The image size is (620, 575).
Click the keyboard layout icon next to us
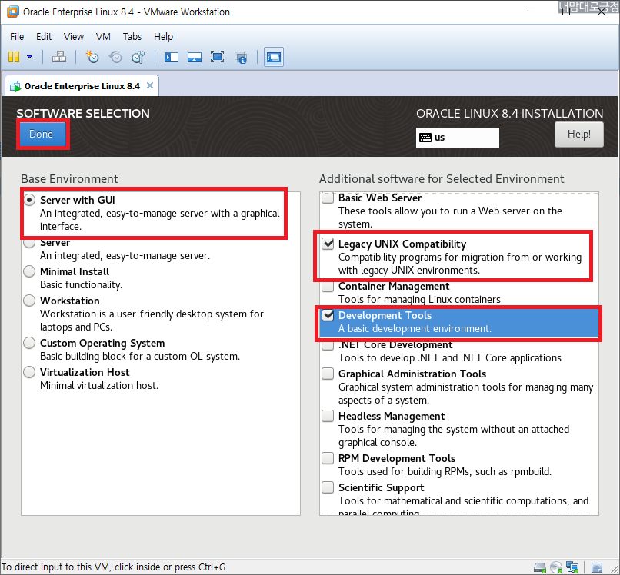(425, 138)
